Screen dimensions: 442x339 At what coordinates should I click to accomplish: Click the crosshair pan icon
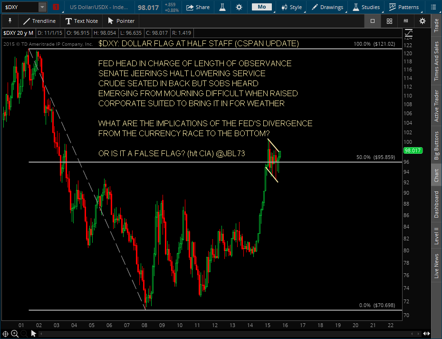click(x=5, y=334)
